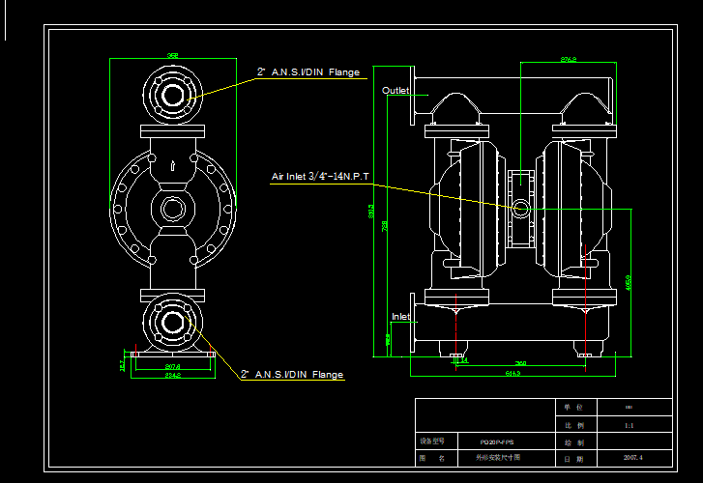Pick the air inlet port circle on the side view
Viewport: 703px width, 483px height.
(520, 209)
